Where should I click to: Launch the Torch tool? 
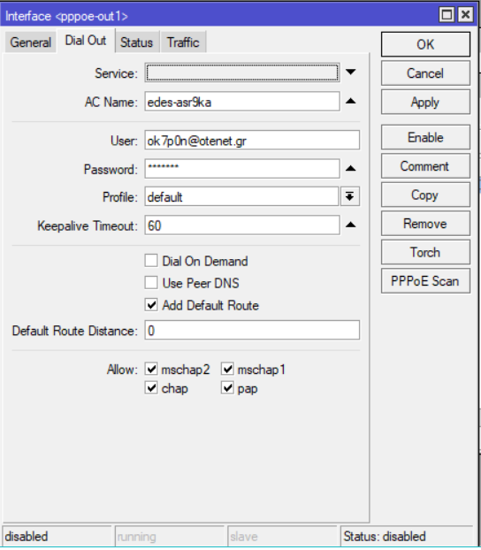[x=425, y=252]
